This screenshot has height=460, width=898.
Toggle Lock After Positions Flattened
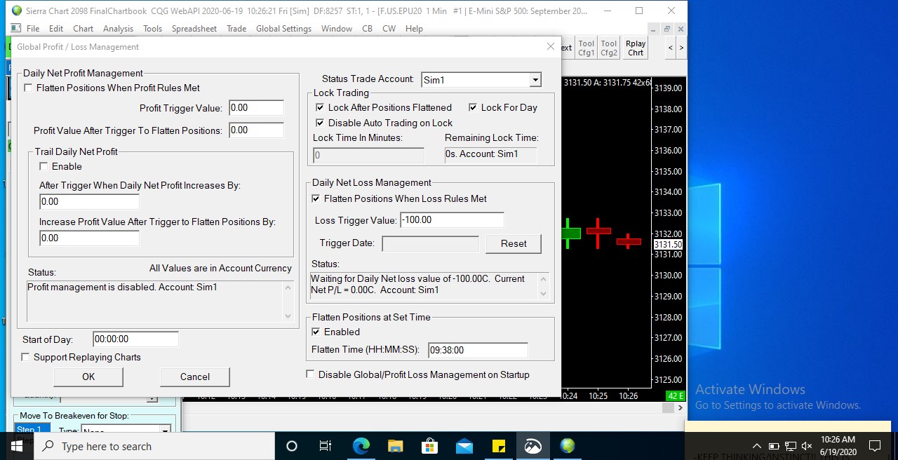pyautogui.click(x=320, y=108)
